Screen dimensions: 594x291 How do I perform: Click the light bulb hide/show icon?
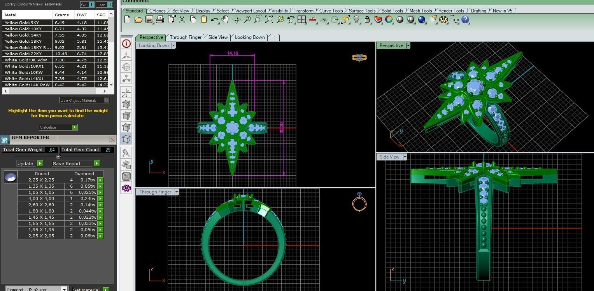click(356, 19)
